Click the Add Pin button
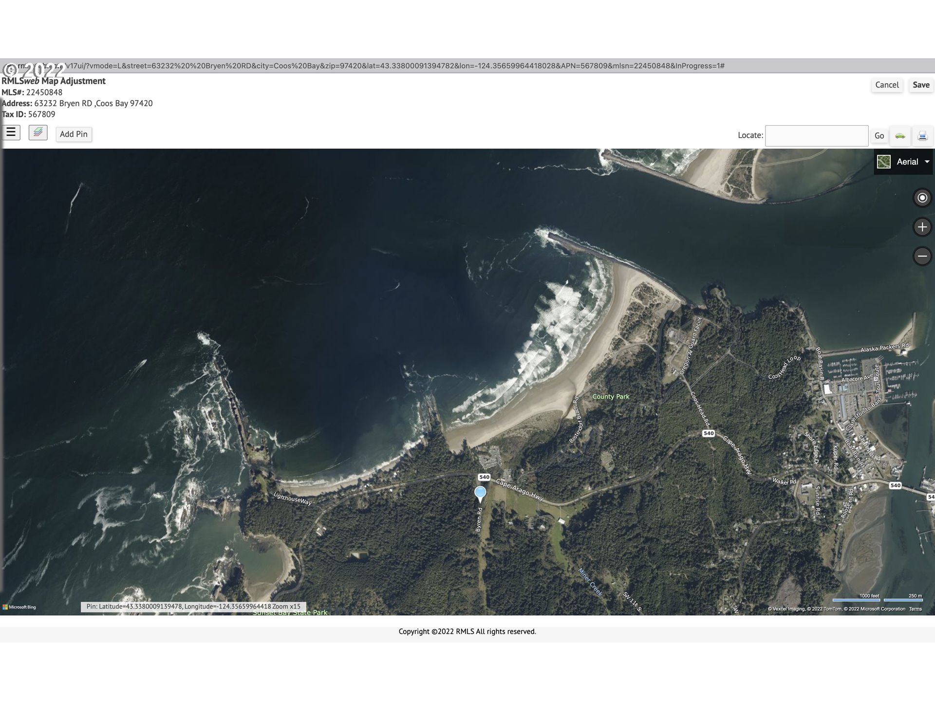This screenshot has width=935, height=701. [x=74, y=134]
